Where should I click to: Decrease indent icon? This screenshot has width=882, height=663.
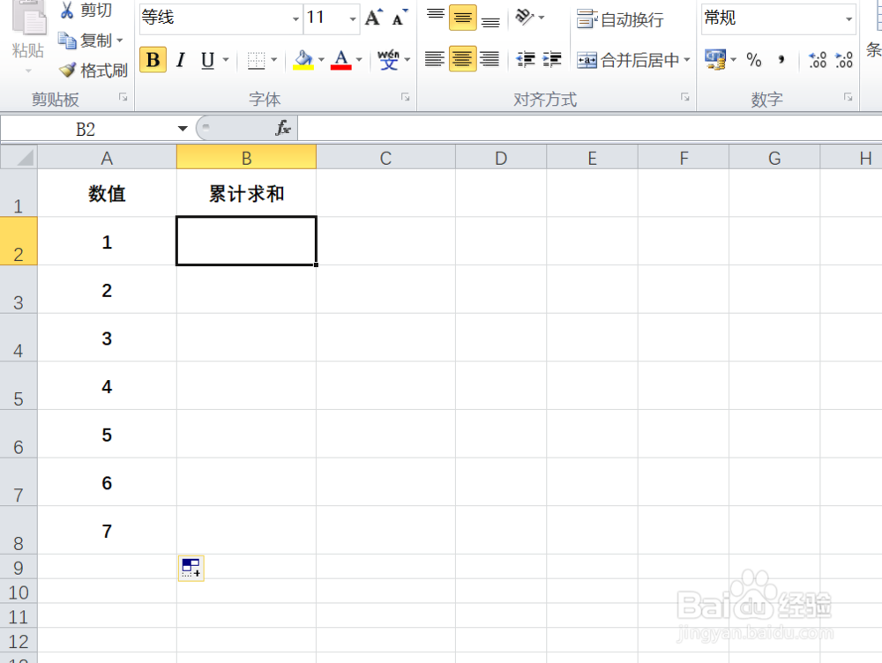pos(526,59)
